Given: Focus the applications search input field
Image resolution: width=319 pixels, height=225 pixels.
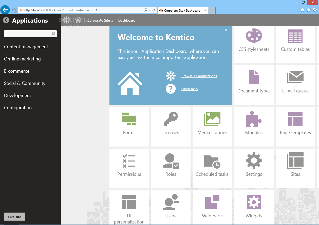Looking at the screenshot, I should (x=30, y=34).
